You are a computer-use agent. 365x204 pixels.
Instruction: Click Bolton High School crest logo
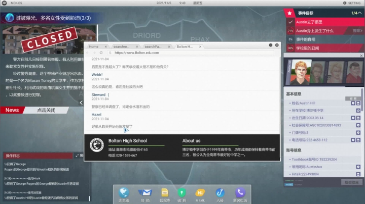pyautogui.click(x=97, y=145)
